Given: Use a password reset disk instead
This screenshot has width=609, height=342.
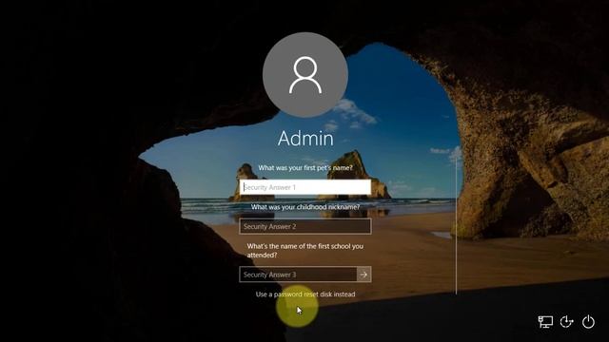Looking at the screenshot, I should (x=305, y=294).
